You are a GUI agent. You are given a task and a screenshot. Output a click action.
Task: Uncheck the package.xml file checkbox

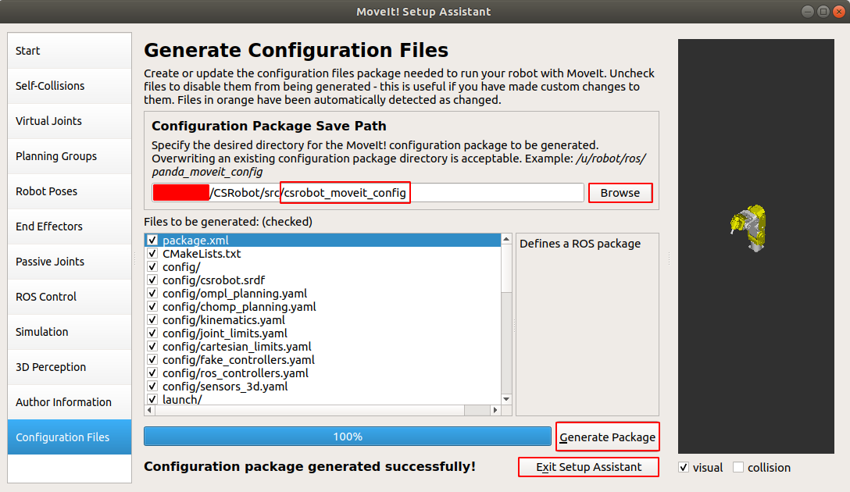(x=152, y=241)
